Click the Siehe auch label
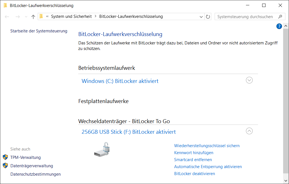The image size is (289, 184). pyautogui.click(x=20, y=149)
